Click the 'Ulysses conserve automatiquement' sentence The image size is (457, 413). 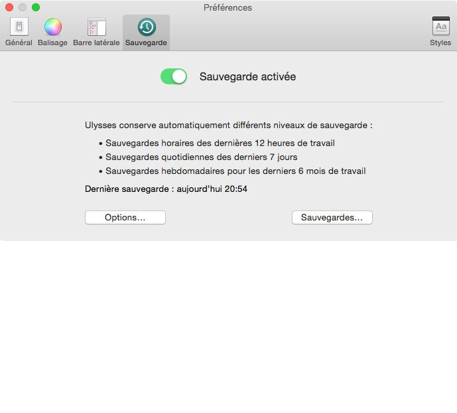coord(229,125)
